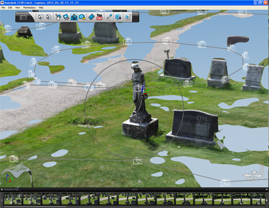Click the filmstrip horizontal scrollbar

[35, 207]
